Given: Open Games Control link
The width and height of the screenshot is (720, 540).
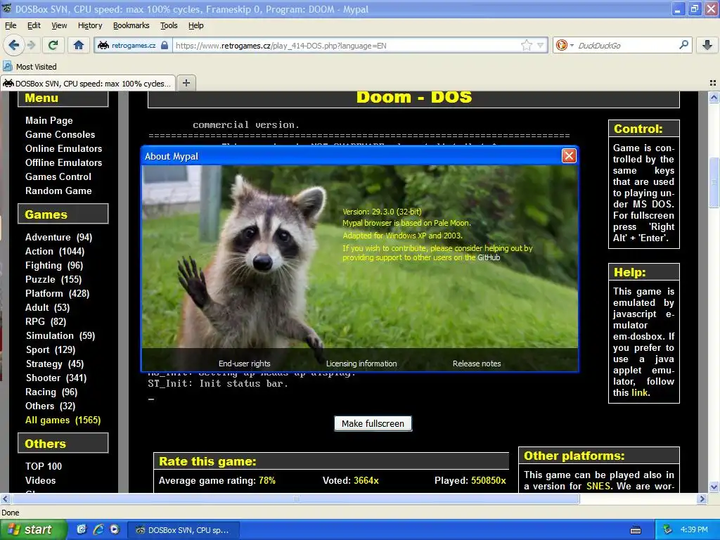Looking at the screenshot, I should pos(58,176).
